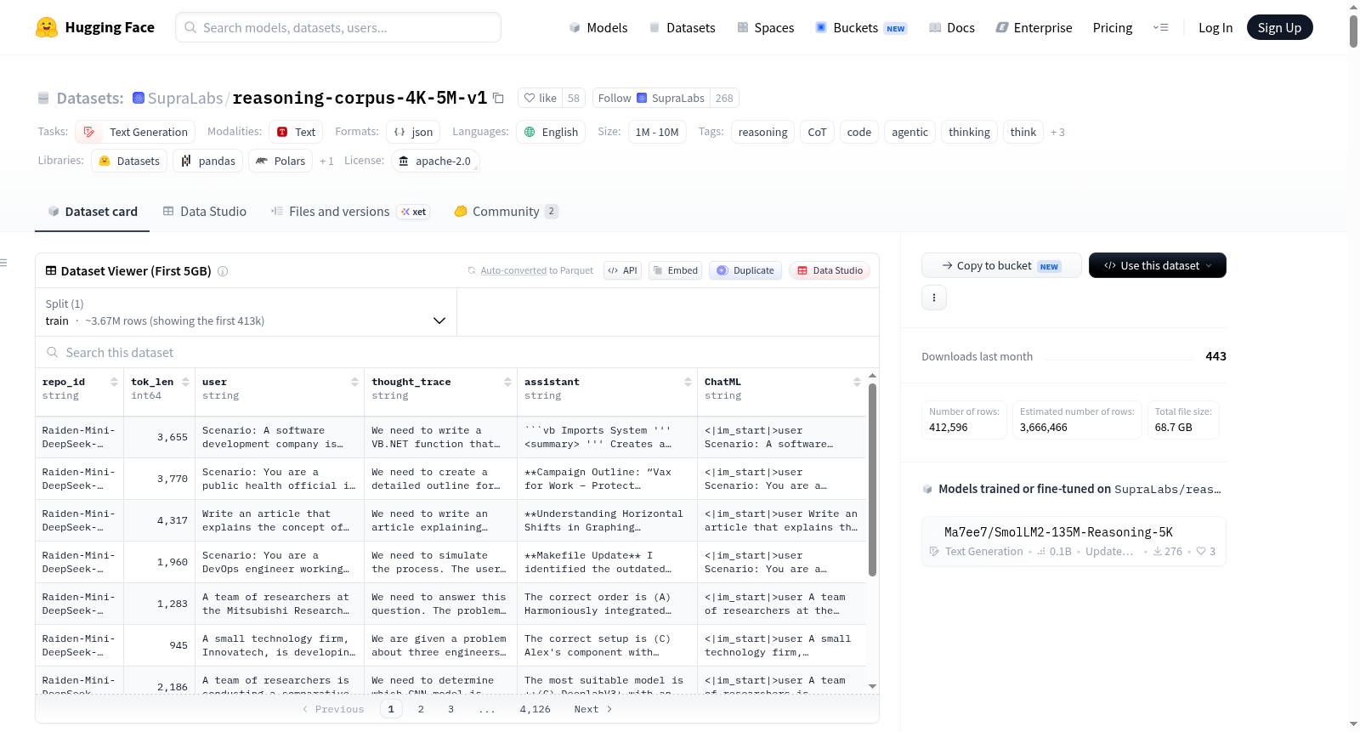Select the Text Generation task tag

(x=135, y=132)
